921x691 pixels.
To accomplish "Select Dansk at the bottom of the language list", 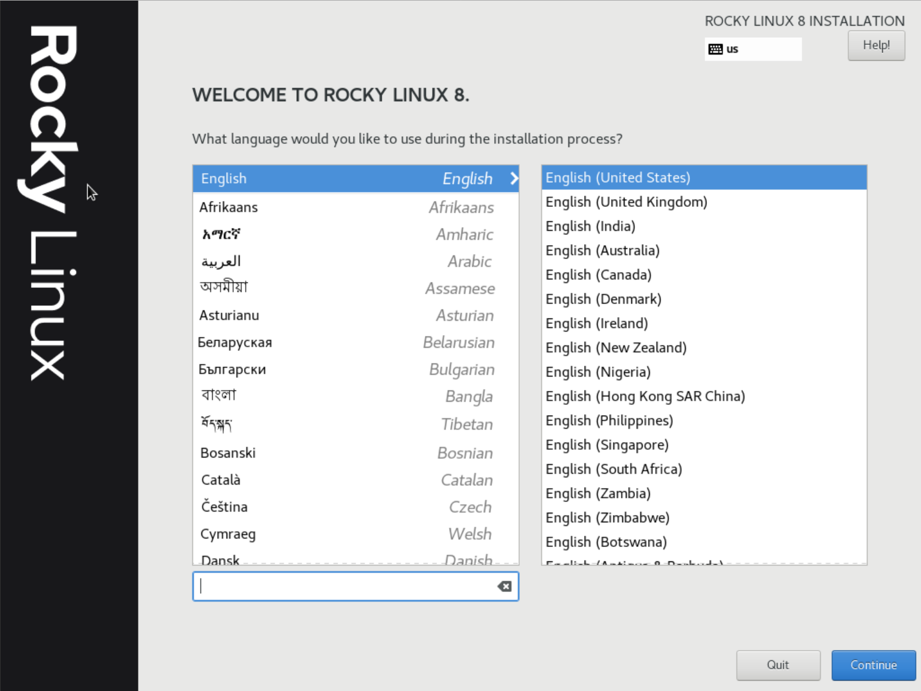I will [356, 558].
